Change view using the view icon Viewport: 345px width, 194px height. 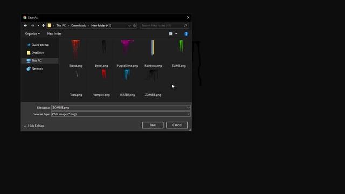coord(171,34)
